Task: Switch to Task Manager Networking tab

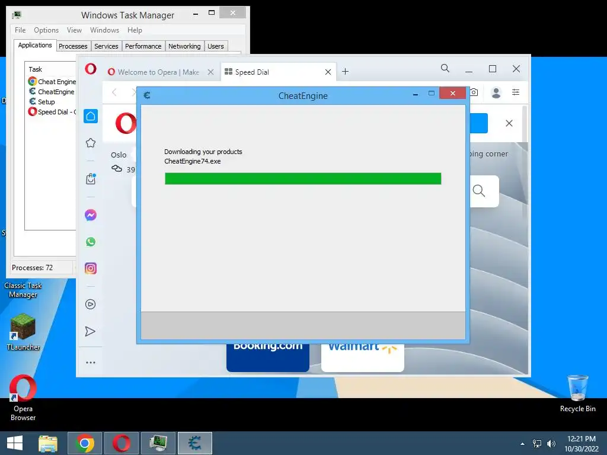Action: [x=185, y=46]
